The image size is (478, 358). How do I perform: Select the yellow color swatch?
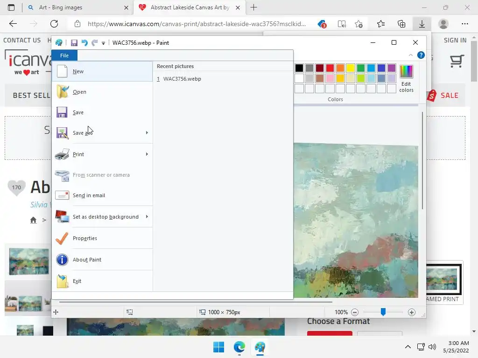click(350, 68)
